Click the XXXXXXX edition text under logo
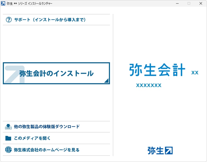Viewport: 207px width, 162px height. tap(149, 85)
